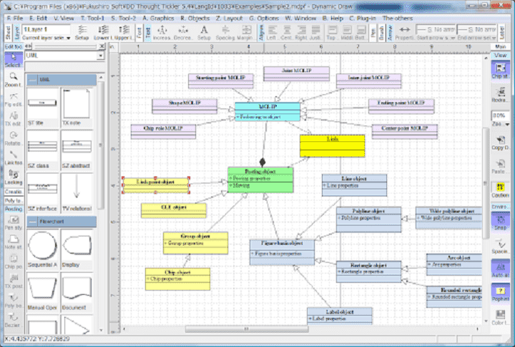Select the Link tool icon
515x347 pixels.
(x=14, y=158)
